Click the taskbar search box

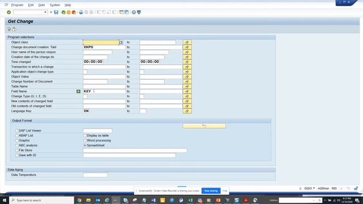coord(41,200)
